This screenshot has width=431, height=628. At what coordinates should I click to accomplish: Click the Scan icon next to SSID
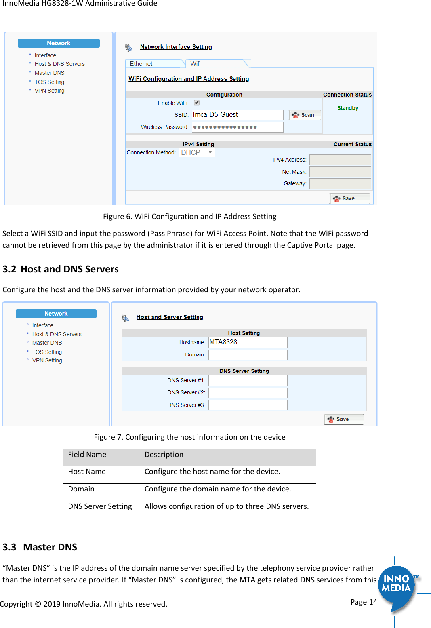304,115
